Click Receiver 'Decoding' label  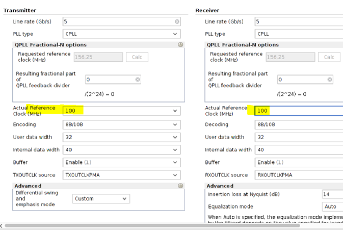[217, 125]
